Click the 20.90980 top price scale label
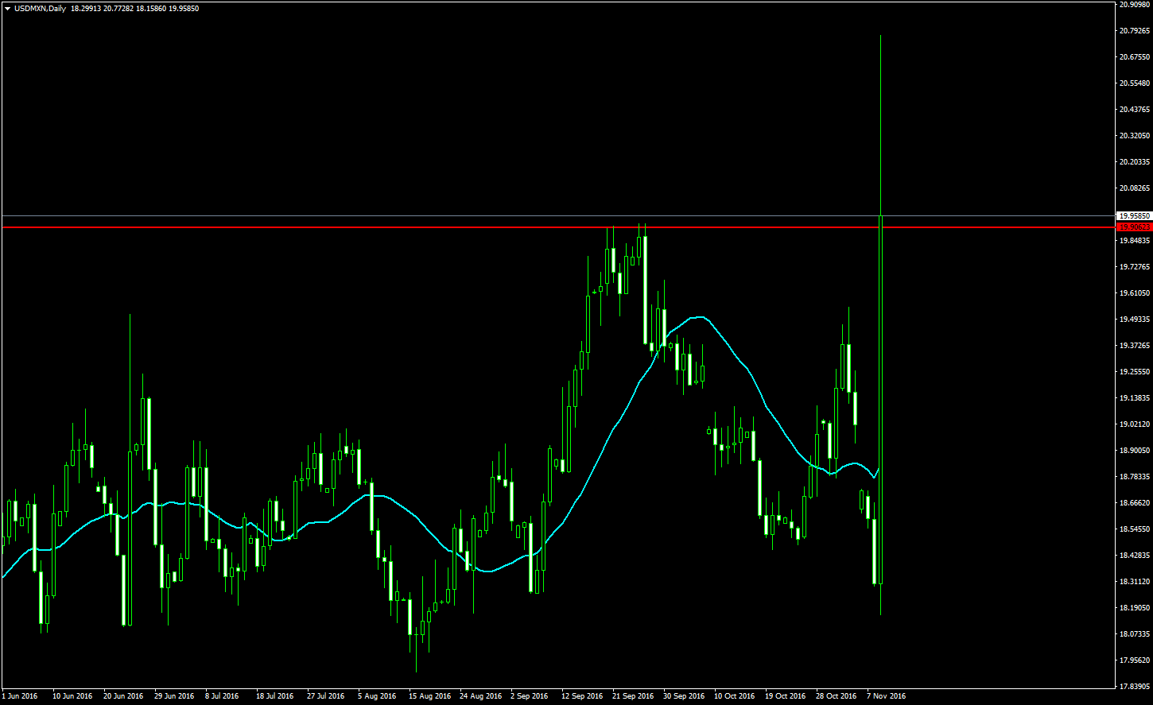1153x705 pixels. (1134, 5)
